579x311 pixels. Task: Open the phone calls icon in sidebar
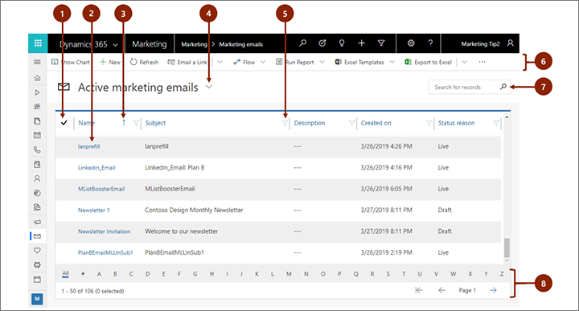tap(37, 149)
